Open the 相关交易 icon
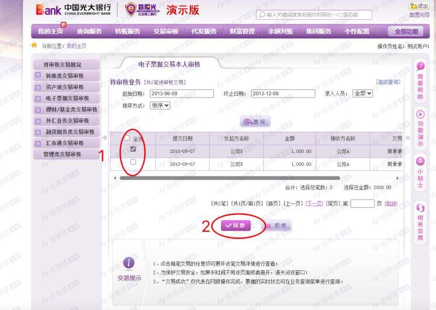Viewport: 436px width, 310px height. 420,207
